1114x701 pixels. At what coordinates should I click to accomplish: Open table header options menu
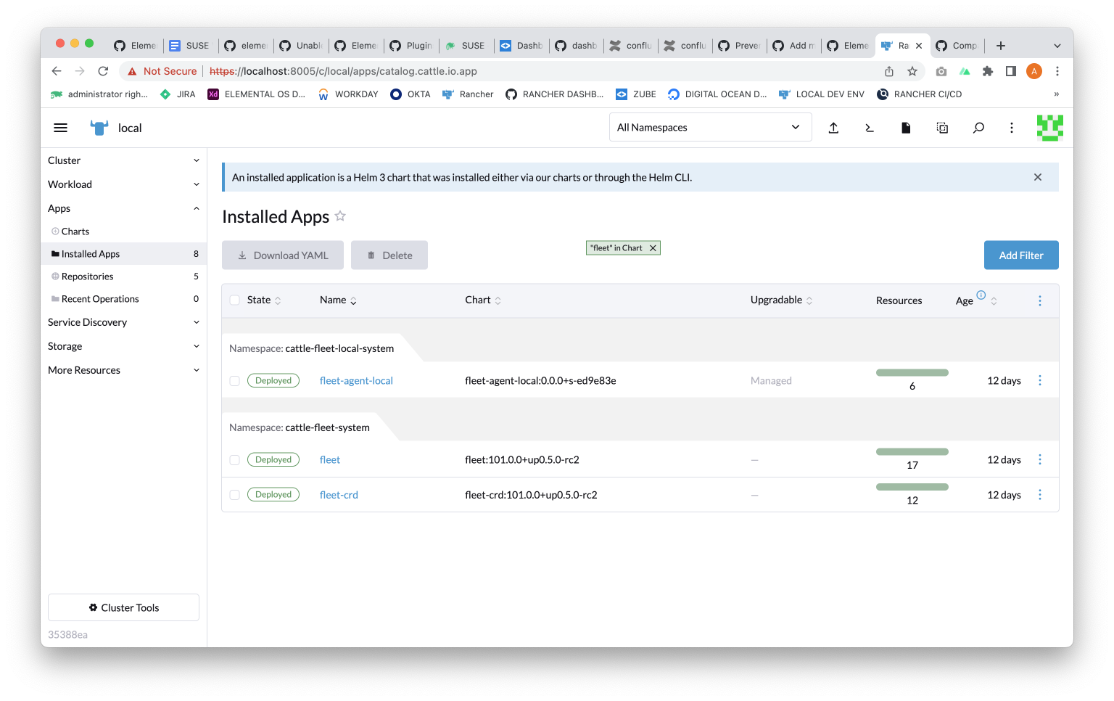[1040, 300]
